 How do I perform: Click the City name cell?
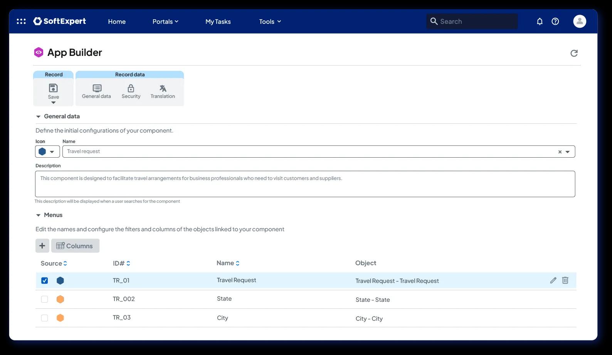222,318
